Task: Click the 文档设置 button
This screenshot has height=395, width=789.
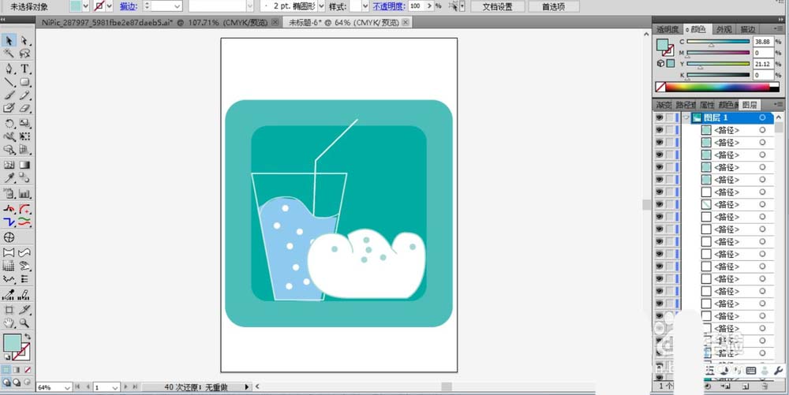Action: coord(497,6)
